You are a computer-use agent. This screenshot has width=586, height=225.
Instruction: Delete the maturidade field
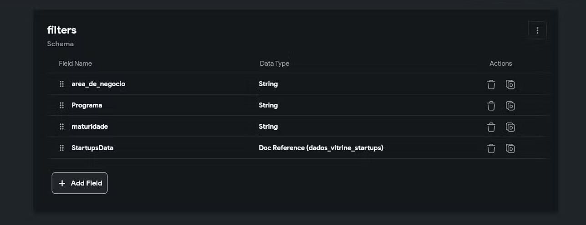pos(491,127)
